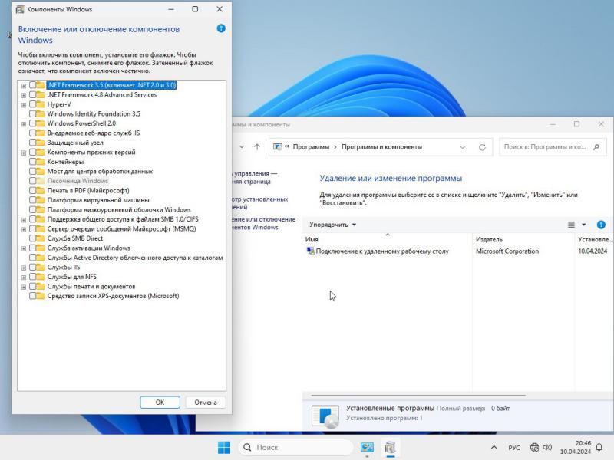Open volume control tray icon

coord(547,448)
